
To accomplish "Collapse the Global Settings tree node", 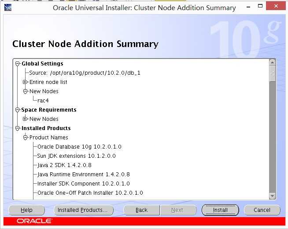I will pyautogui.click(x=18, y=64).
